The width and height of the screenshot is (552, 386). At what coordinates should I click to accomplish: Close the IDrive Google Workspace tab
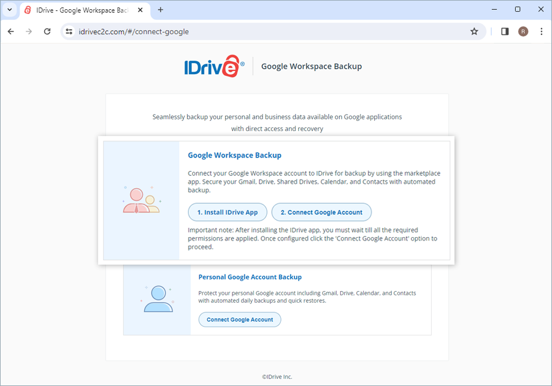[x=140, y=10]
